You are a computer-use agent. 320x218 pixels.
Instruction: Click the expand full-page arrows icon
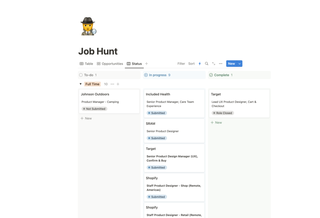213,64
